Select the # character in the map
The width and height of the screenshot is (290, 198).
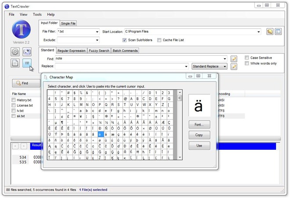coord(68,93)
